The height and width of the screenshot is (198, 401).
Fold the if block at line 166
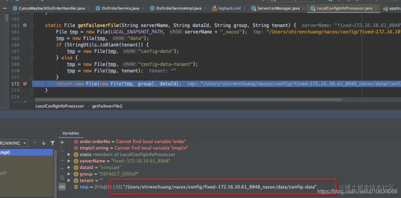click(x=32, y=45)
